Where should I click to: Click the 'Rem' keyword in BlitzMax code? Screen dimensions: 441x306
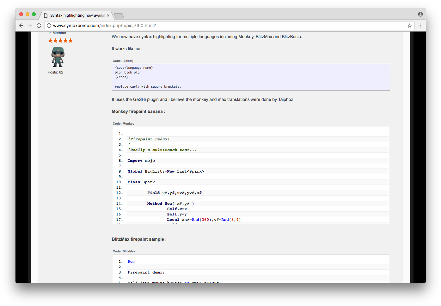[132, 262]
